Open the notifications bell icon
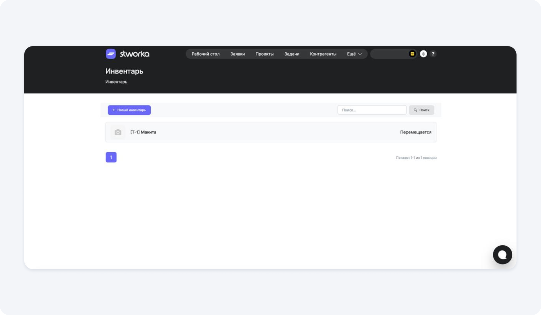The image size is (541, 315). coord(423,54)
